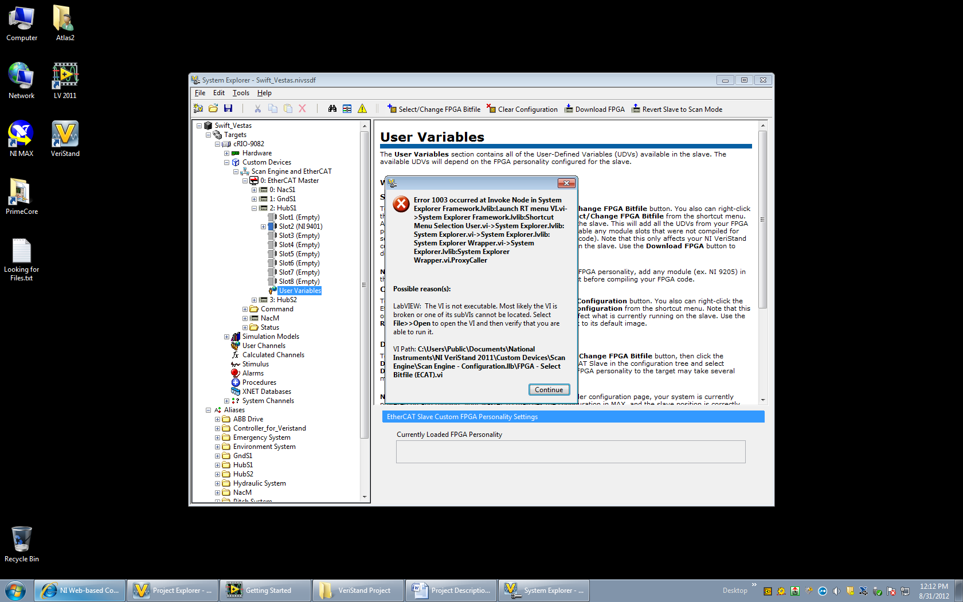Click the Paste toolbar icon
The width and height of the screenshot is (963, 602).
288,108
